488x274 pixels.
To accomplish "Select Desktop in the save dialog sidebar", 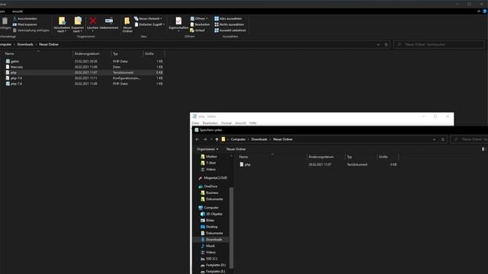I will click(x=212, y=227).
